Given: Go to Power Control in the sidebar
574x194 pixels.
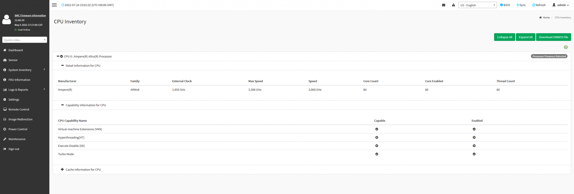Looking at the screenshot, I should click(18, 129).
